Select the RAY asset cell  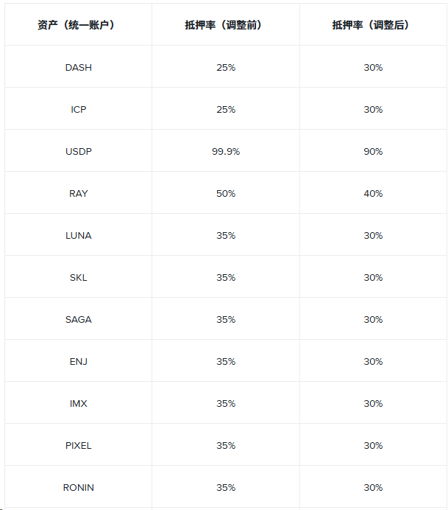point(79,193)
